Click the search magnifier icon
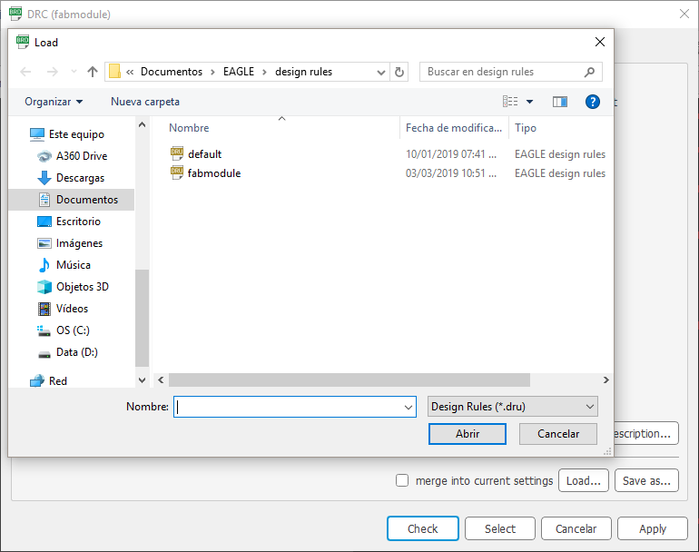 tap(589, 72)
